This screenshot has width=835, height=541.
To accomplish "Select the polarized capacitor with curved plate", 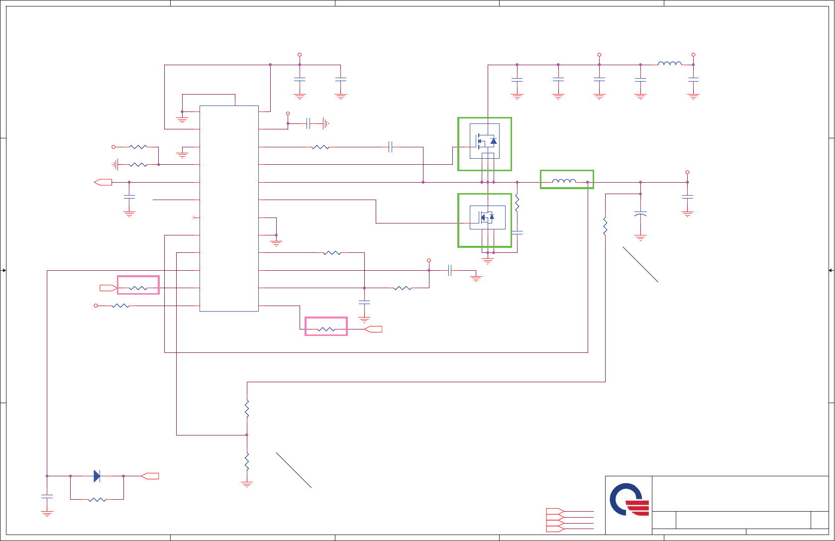I will pyautogui.click(x=640, y=215).
